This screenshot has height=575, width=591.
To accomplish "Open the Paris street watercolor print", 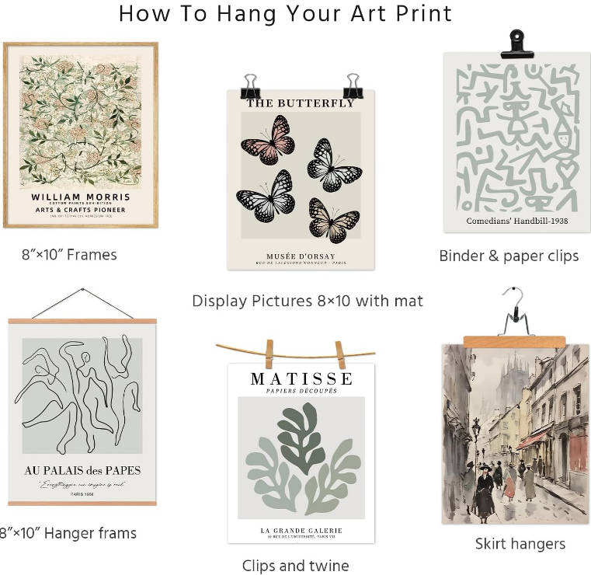I will [515, 434].
